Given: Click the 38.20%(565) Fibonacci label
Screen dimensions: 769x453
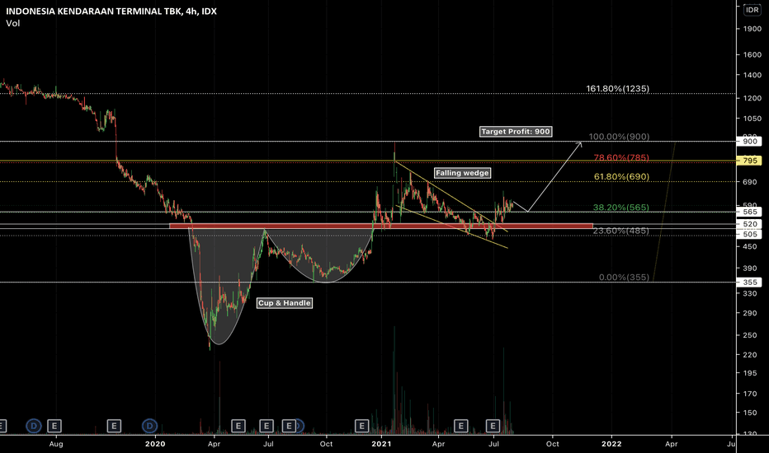Looking at the screenshot, I should 620,208.
